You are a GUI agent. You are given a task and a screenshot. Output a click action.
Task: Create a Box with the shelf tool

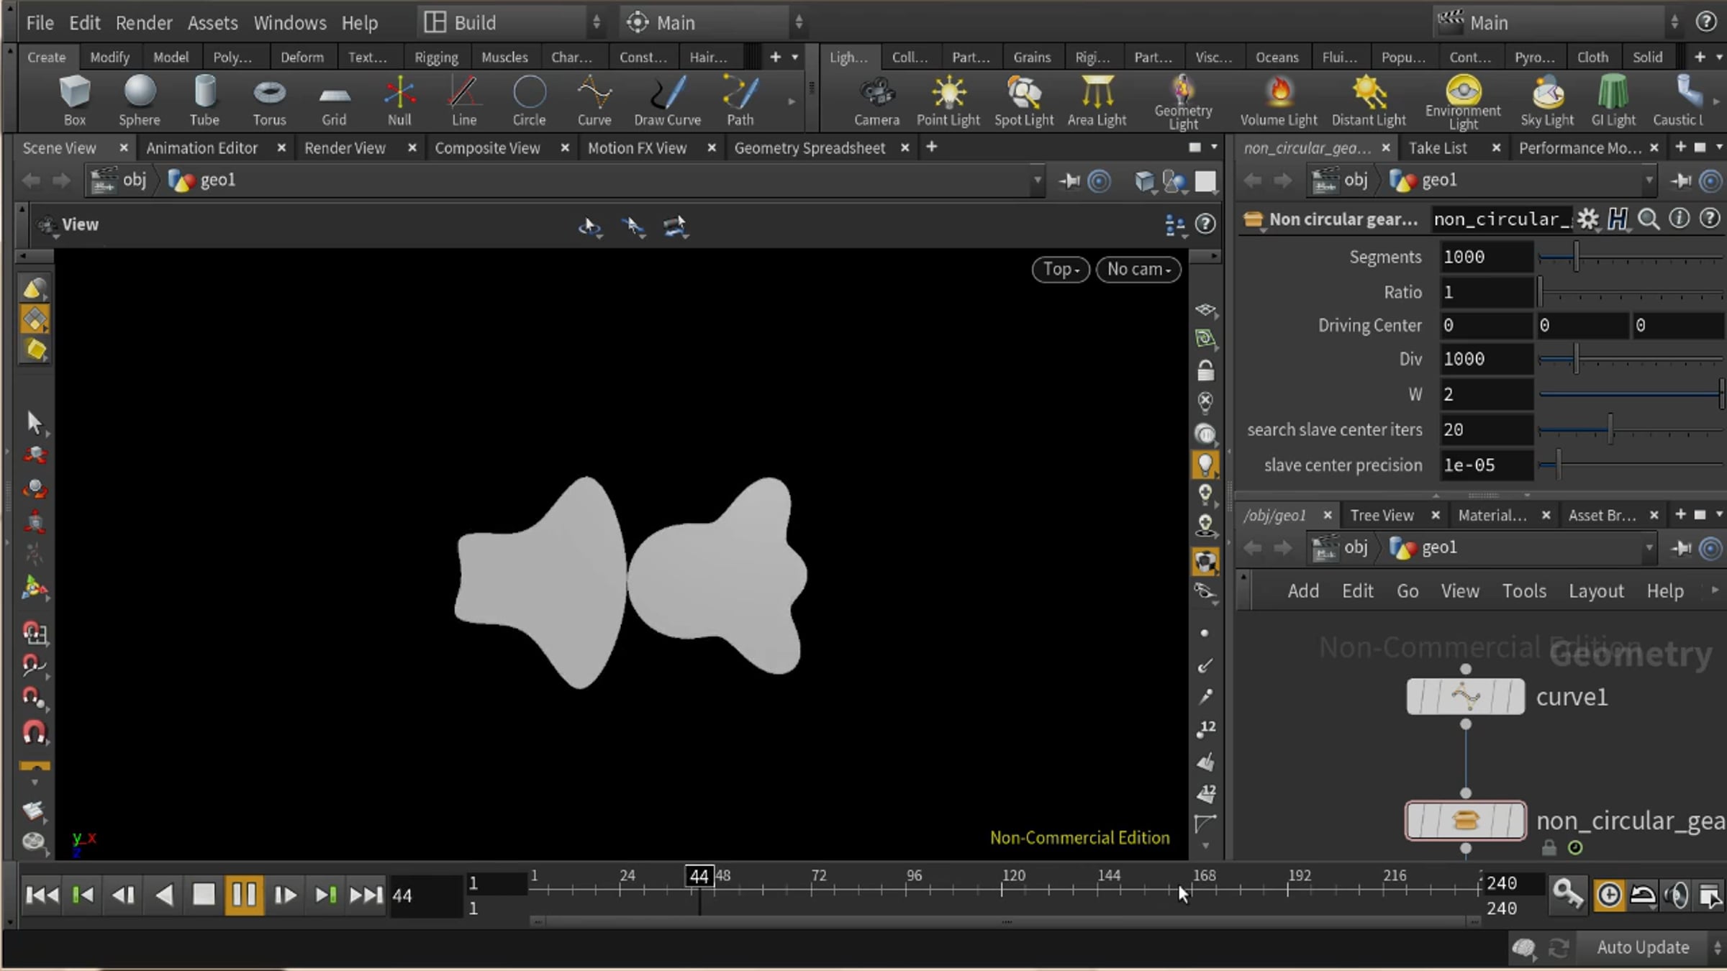click(74, 101)
